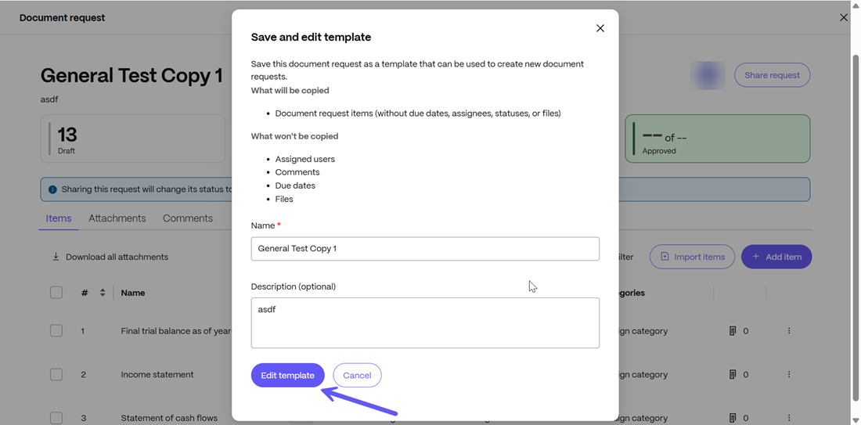Toggle the select-all checkbox in header

[56, 293]
